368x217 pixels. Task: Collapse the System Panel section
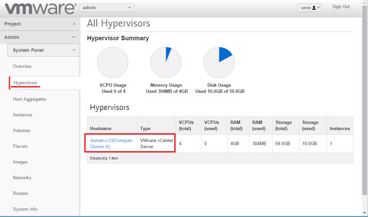pyautogui.click(x=43, y=50)
